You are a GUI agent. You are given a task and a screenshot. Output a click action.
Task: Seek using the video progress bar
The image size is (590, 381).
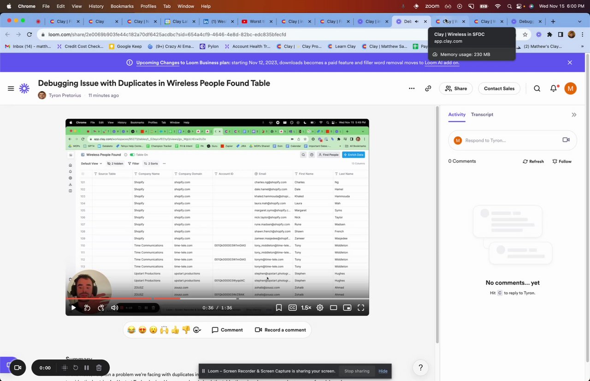[x=217, y=299]
